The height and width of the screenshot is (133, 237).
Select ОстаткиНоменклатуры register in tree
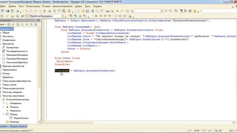17,99
